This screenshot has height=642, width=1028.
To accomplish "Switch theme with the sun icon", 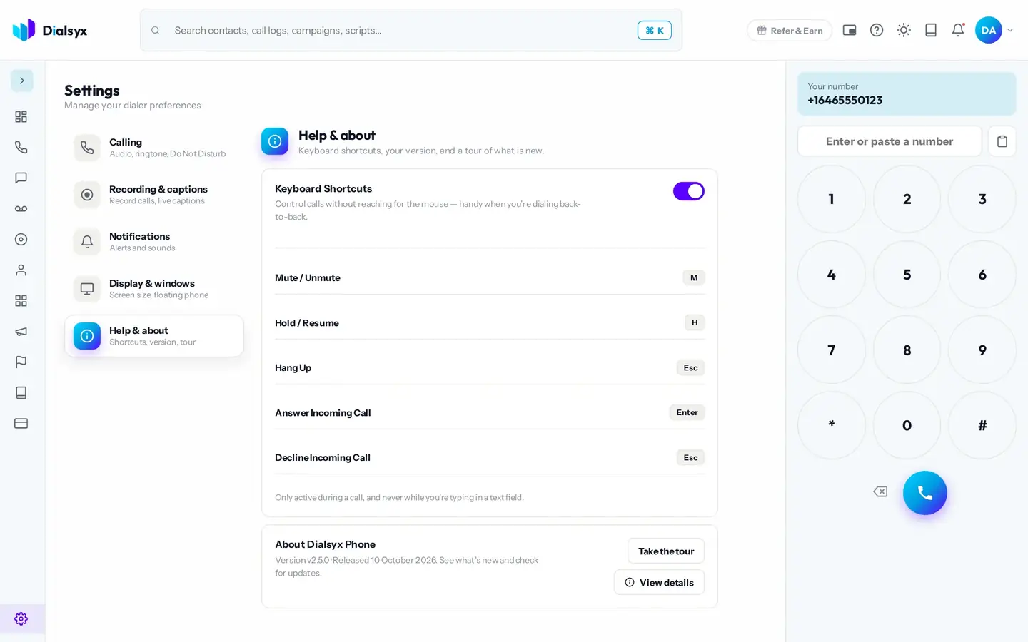I will pyautogui.click(x=904, y=30).
